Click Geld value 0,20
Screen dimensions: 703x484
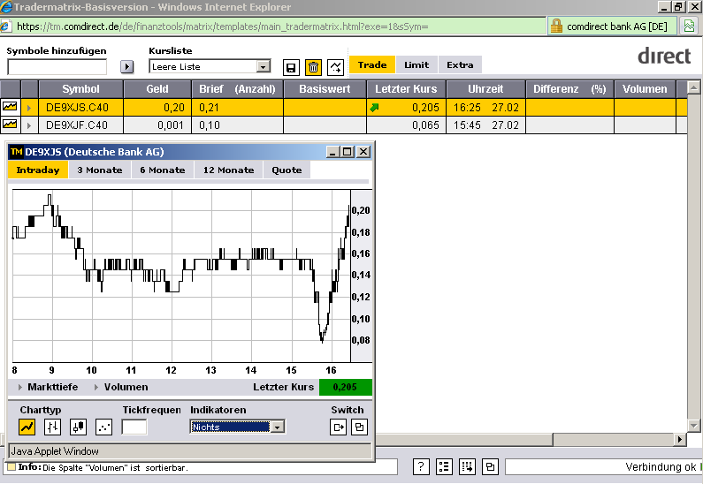click(174, 108)
